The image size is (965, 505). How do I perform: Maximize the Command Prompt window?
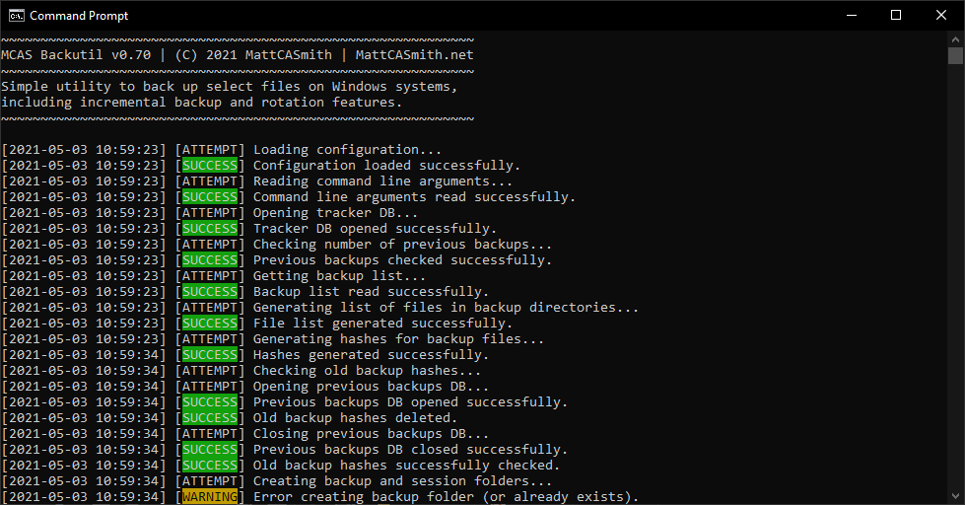[896, 16]
